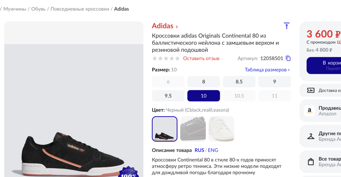This screenshot has height=177, width=341.
Task: Click the hanger icon for other brand offers
Action: (311, 136)
